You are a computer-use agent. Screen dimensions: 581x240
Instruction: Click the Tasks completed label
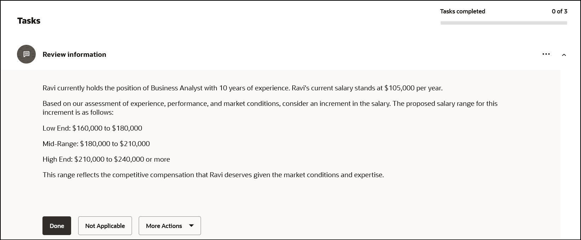point(462,11)
